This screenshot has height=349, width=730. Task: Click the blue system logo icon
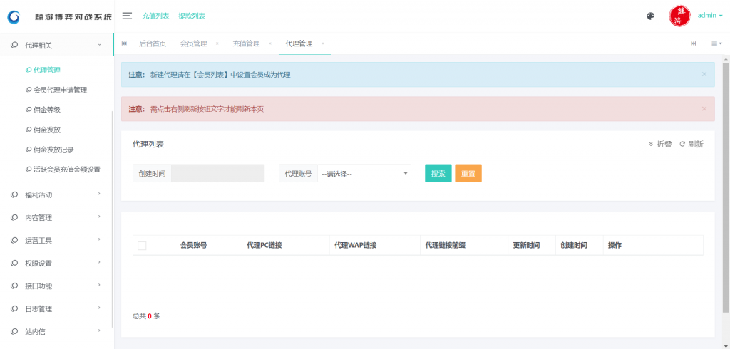pos(14,17)
